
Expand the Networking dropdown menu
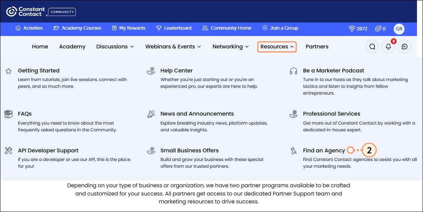[231, 47]
